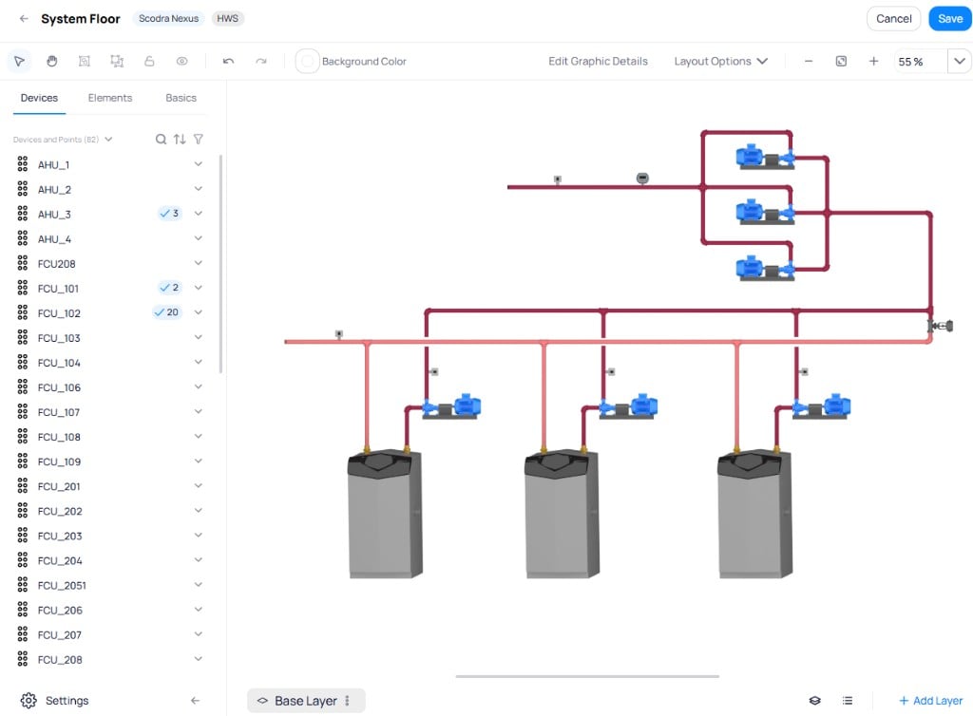Open the zoom percentage dropdown arrow
973x716 pixels.
click(960, 62)
